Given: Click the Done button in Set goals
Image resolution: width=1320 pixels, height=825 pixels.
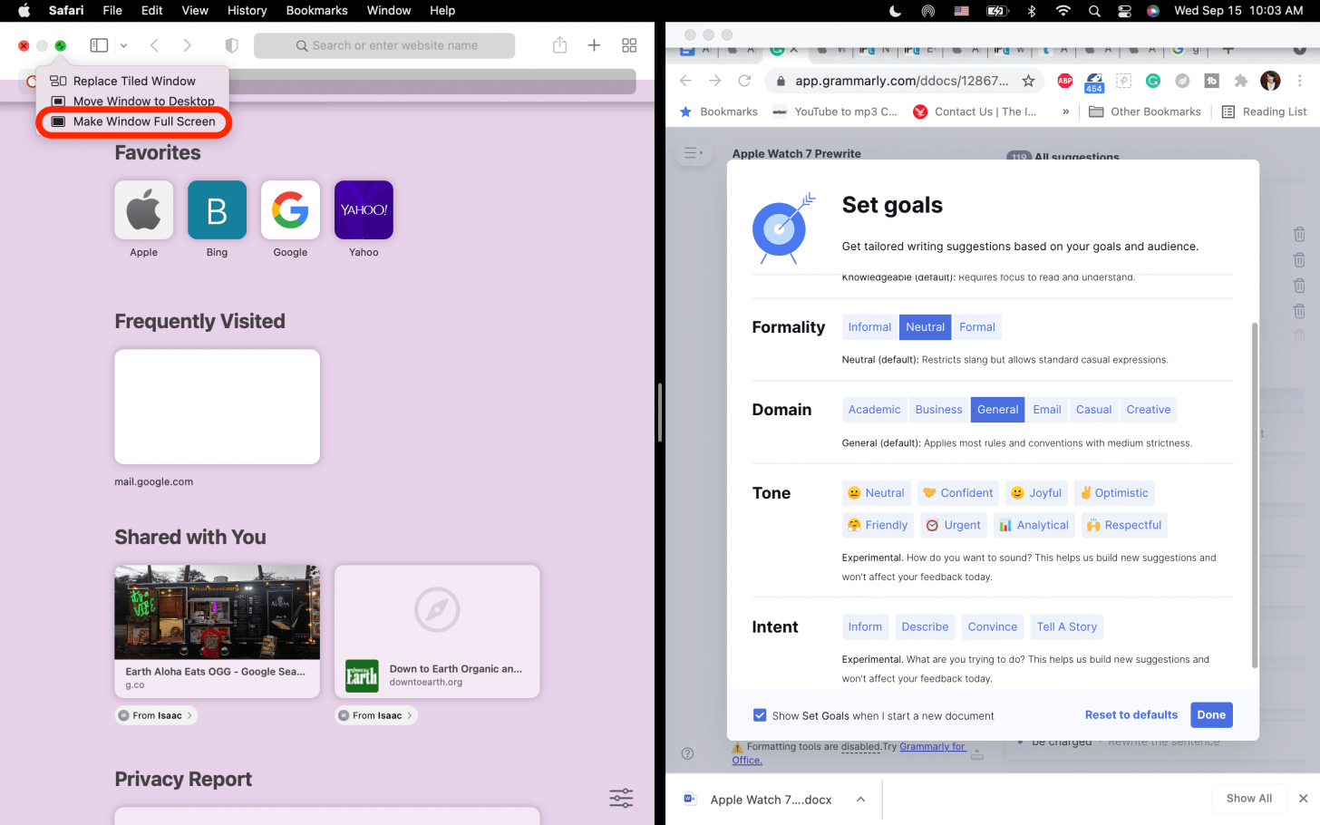Looking at the screenshot, I should [x=1210, y=714].
